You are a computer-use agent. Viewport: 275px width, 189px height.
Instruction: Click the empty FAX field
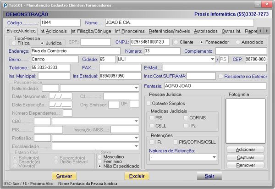pyautogui.click(x=120, y=67)
